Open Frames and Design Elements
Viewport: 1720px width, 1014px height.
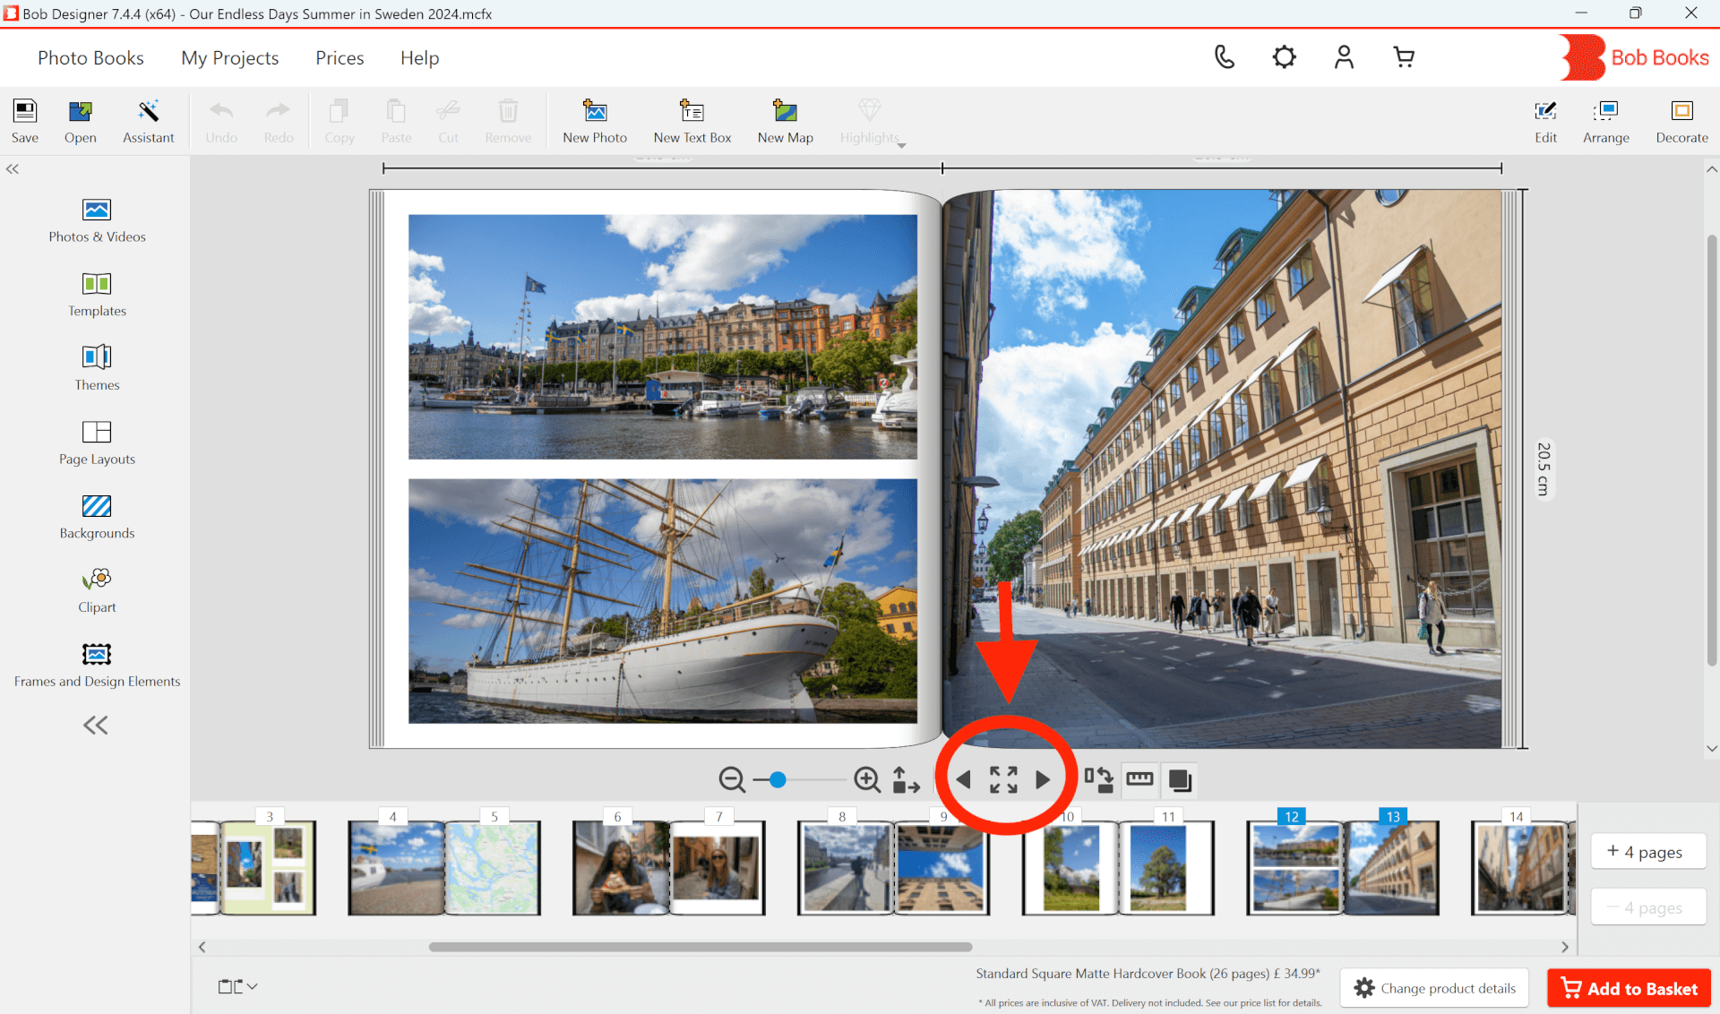point(97,665)
